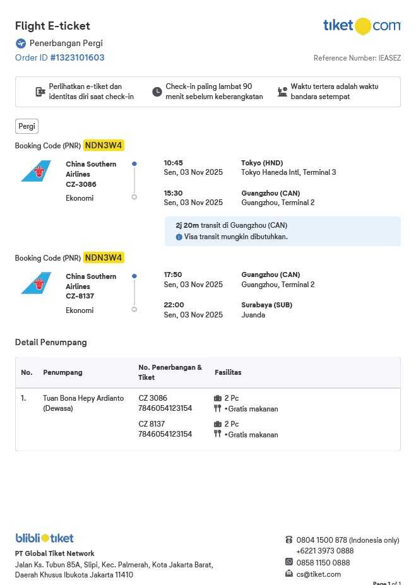This screenshot has width=416, height=585.
Task: Click the clock icon for check-in time
Action: click(157, 92)
